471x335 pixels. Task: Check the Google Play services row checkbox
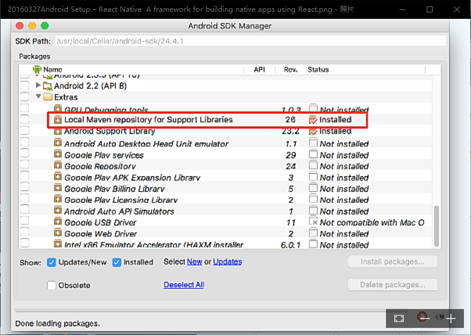(x=25, y=153)
